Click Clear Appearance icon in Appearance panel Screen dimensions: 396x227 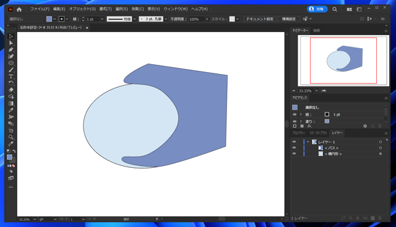365,126
